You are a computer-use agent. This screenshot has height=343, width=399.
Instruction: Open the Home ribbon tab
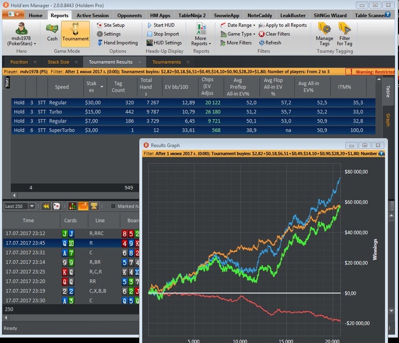(x=35, y=15)
